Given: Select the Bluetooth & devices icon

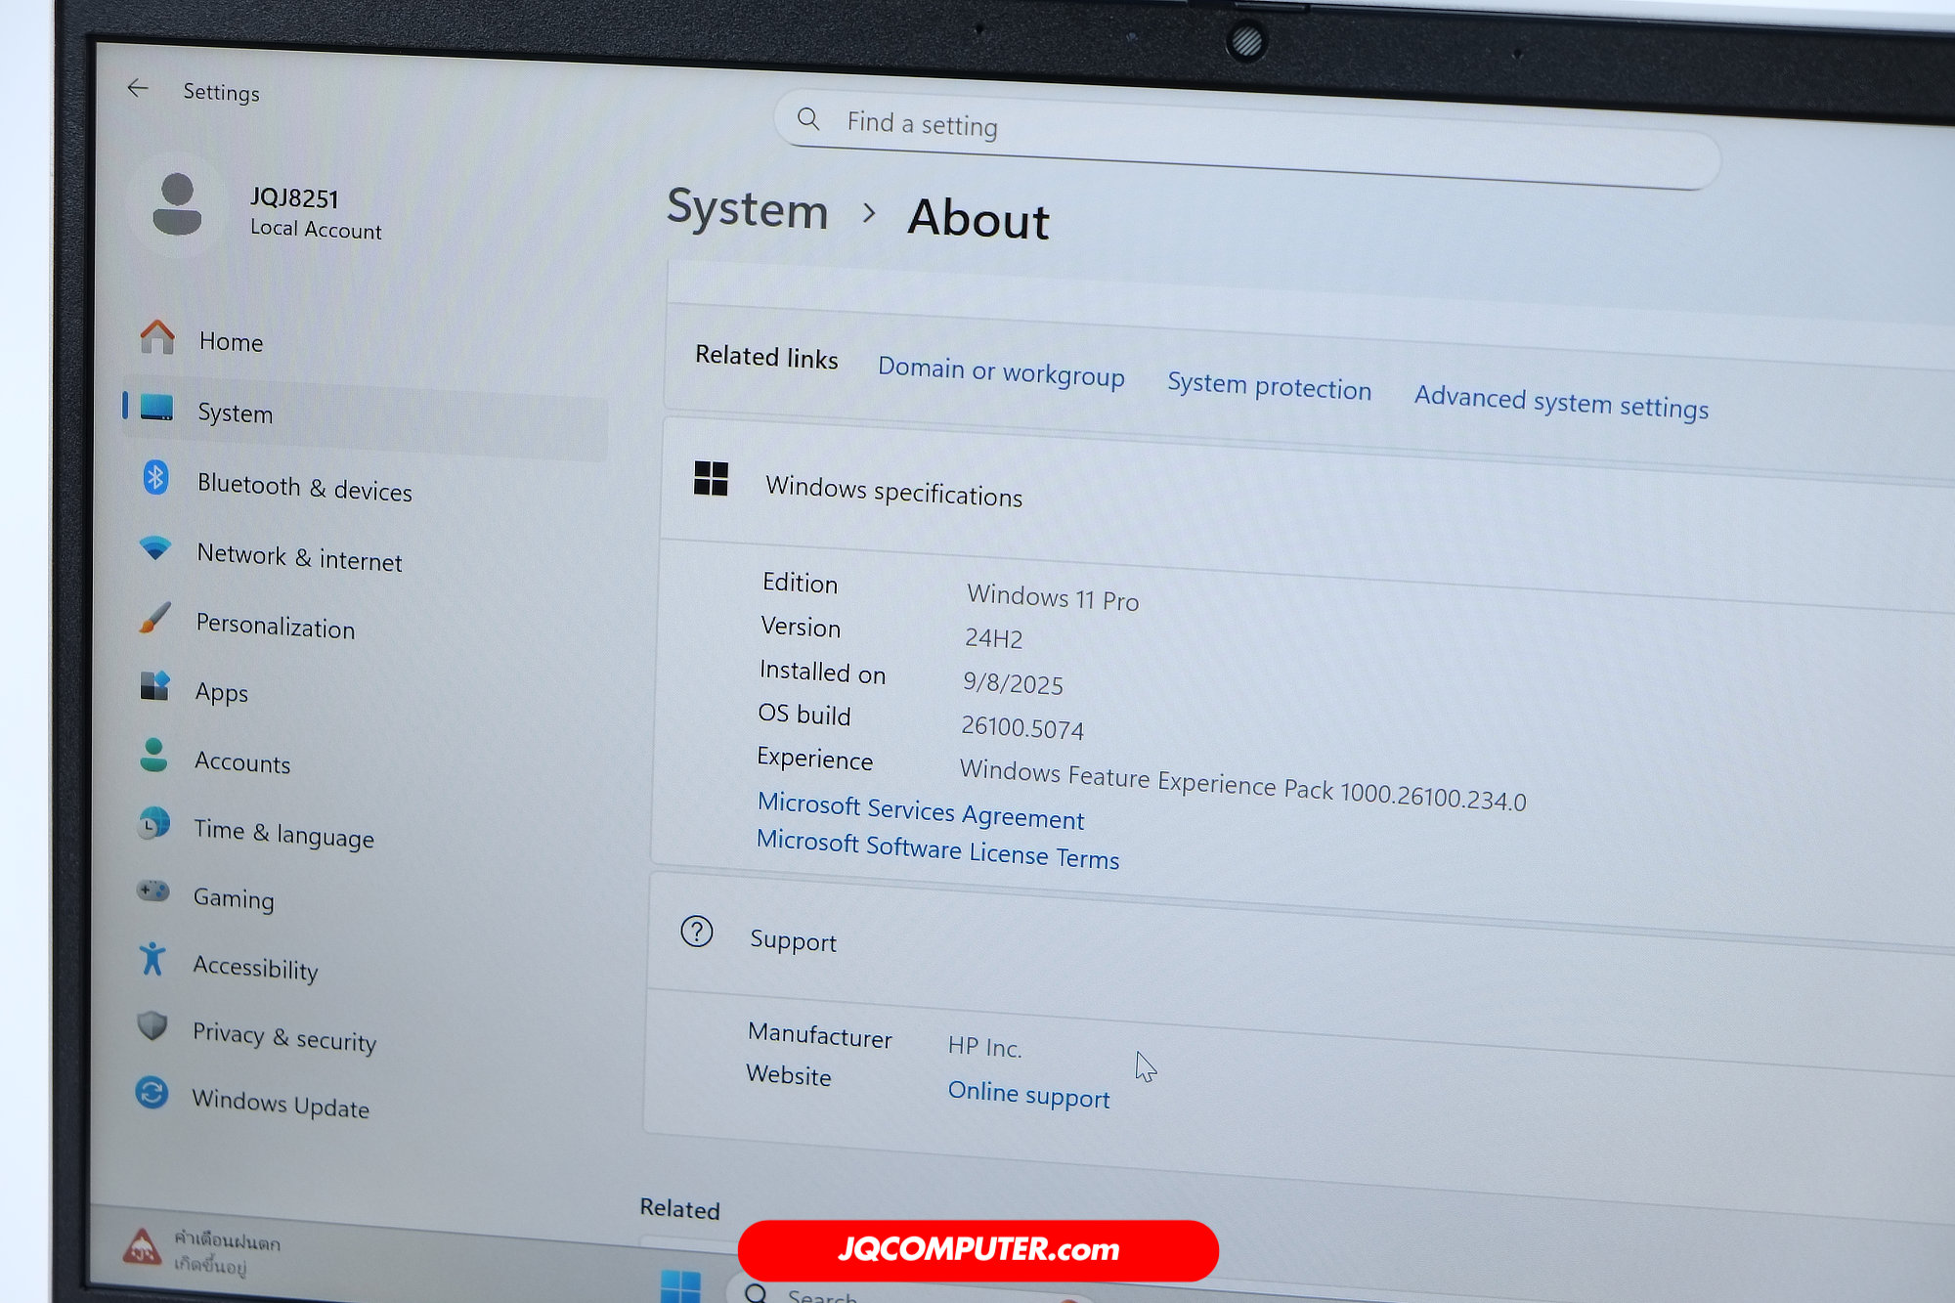Looking at the screenshot, I should [x=155, y=477].
